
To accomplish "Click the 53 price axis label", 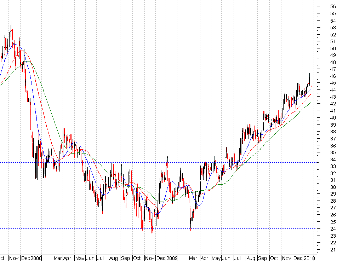I will coord(333,28).
